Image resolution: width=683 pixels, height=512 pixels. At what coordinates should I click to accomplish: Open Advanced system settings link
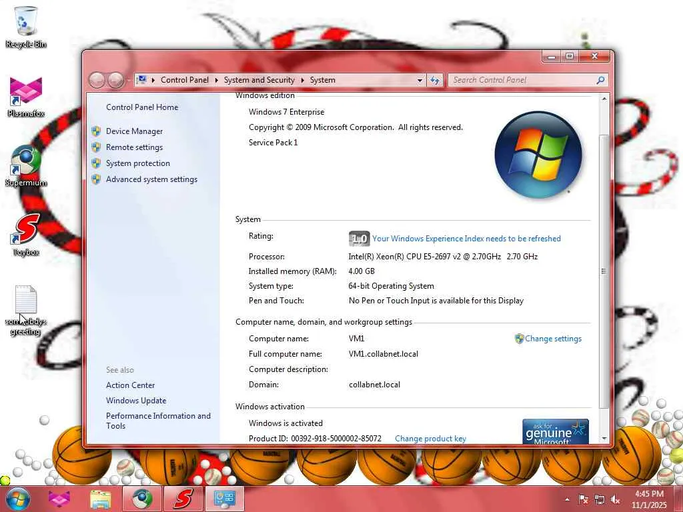point(151,179)
